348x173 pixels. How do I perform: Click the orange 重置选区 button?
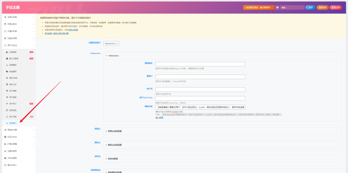[323, 7]
